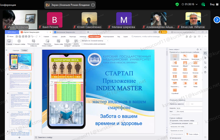Open the 'Переходы' ribbon tab
This screenshot has height=140, width=220.
73,37
